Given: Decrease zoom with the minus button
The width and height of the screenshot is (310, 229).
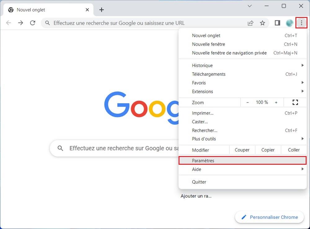Looking at the screenshot, I should pyautogui.click(x=247, y=103).
